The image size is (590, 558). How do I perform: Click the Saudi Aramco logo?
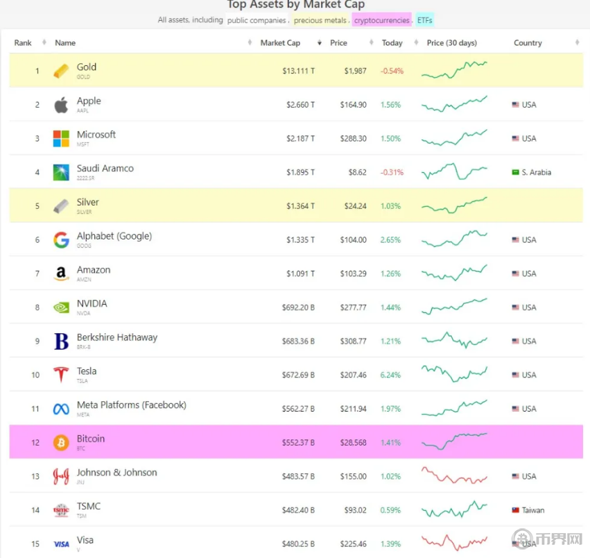(61, 172)
